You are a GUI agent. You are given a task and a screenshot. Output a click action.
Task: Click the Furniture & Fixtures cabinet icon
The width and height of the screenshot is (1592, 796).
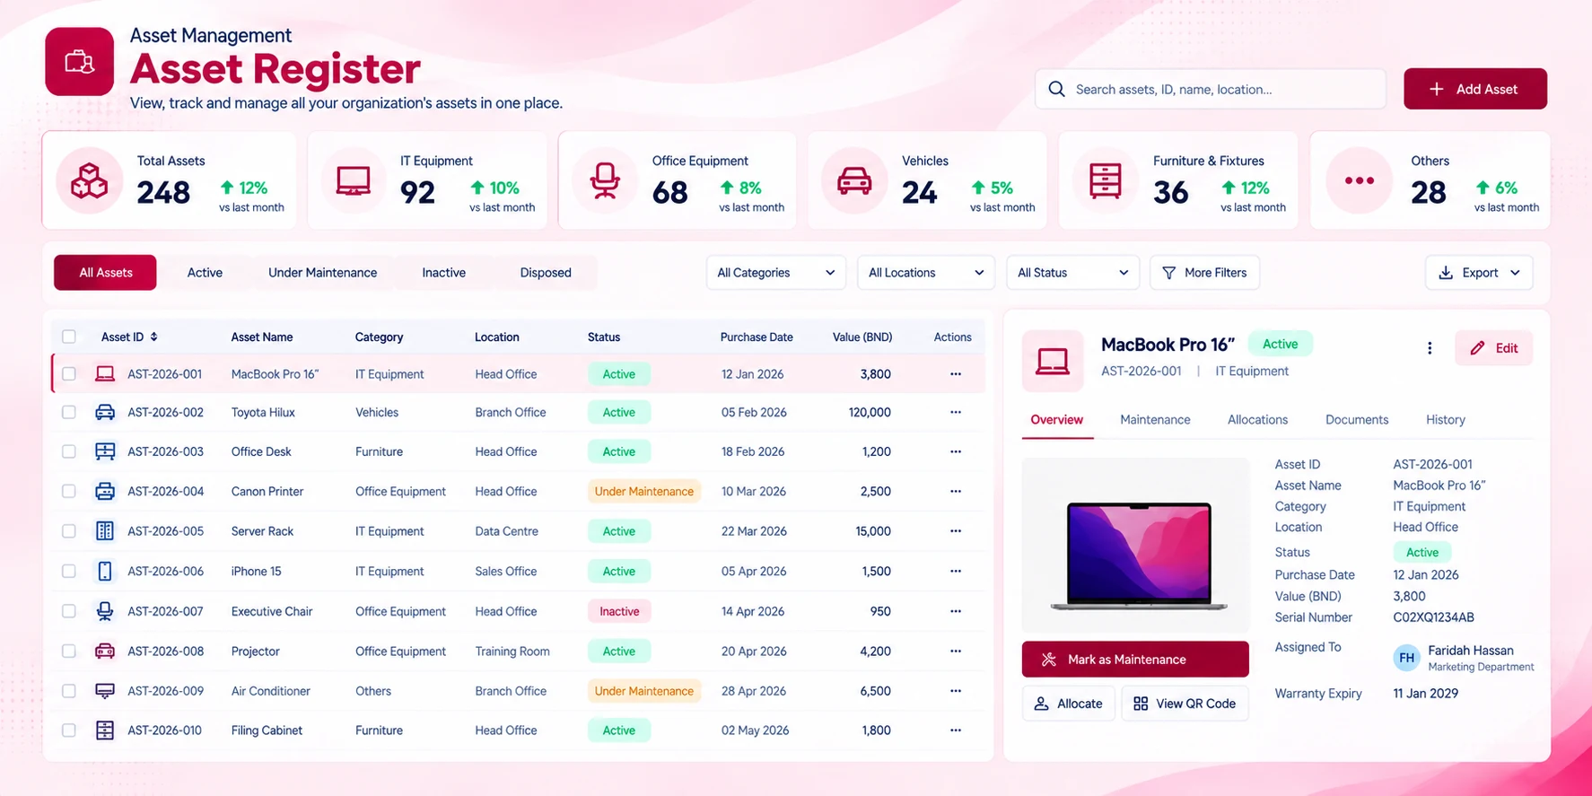pyautogui.click(x=1105, y=181)
